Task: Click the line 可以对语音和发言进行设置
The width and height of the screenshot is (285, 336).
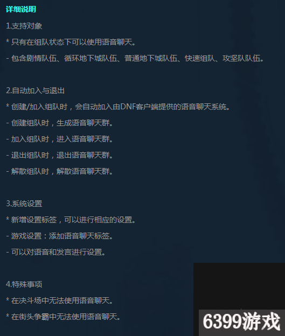Action: click(55, 252)
